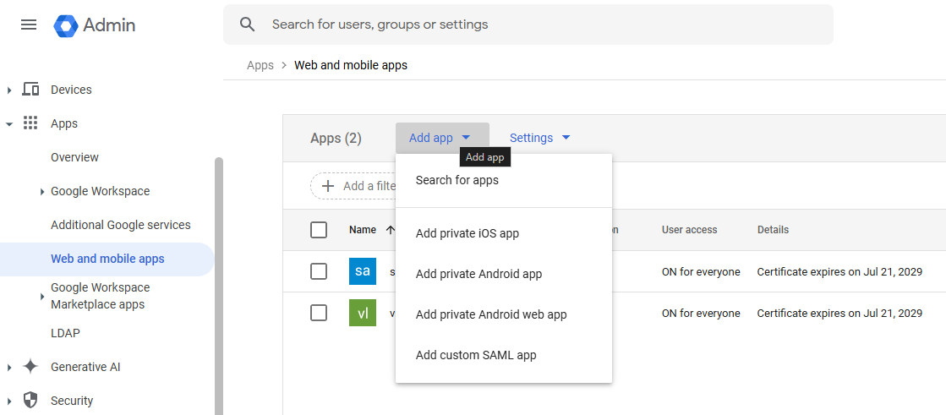
Task: Open the hamburger main menu
Action: (29, 25)
